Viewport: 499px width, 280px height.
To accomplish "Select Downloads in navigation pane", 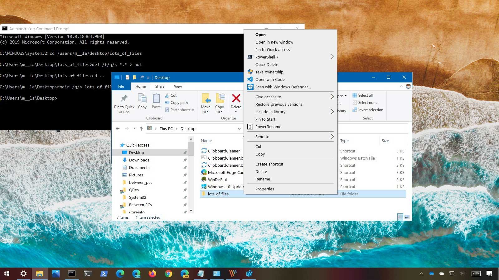I will coord(139,160).
